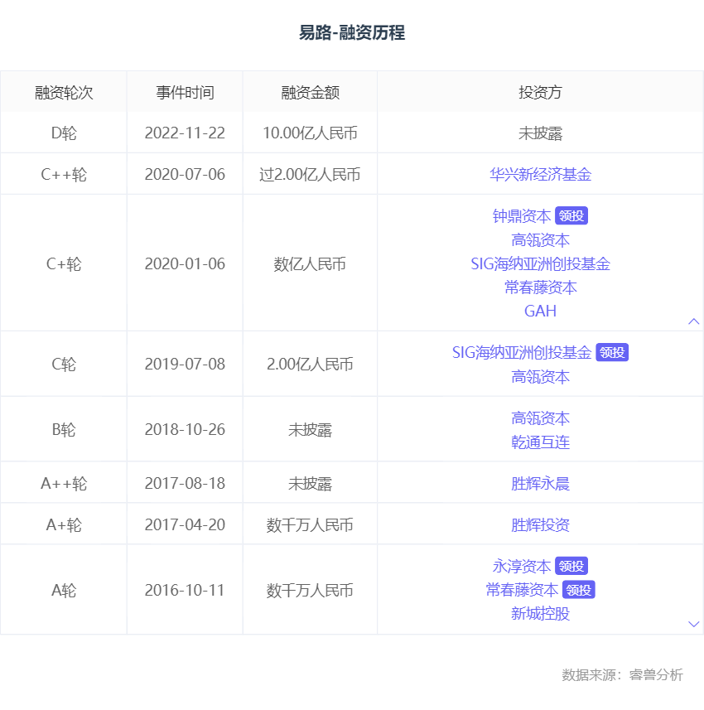Click the amount 过2.00亿人民币
Image resolution: width=704 pixels, height=710 pixels.
click(310, 174)
